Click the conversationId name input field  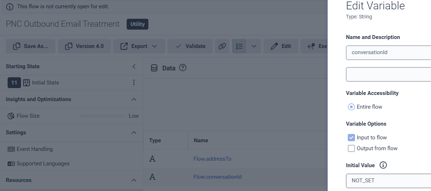(x=388, y=52)
